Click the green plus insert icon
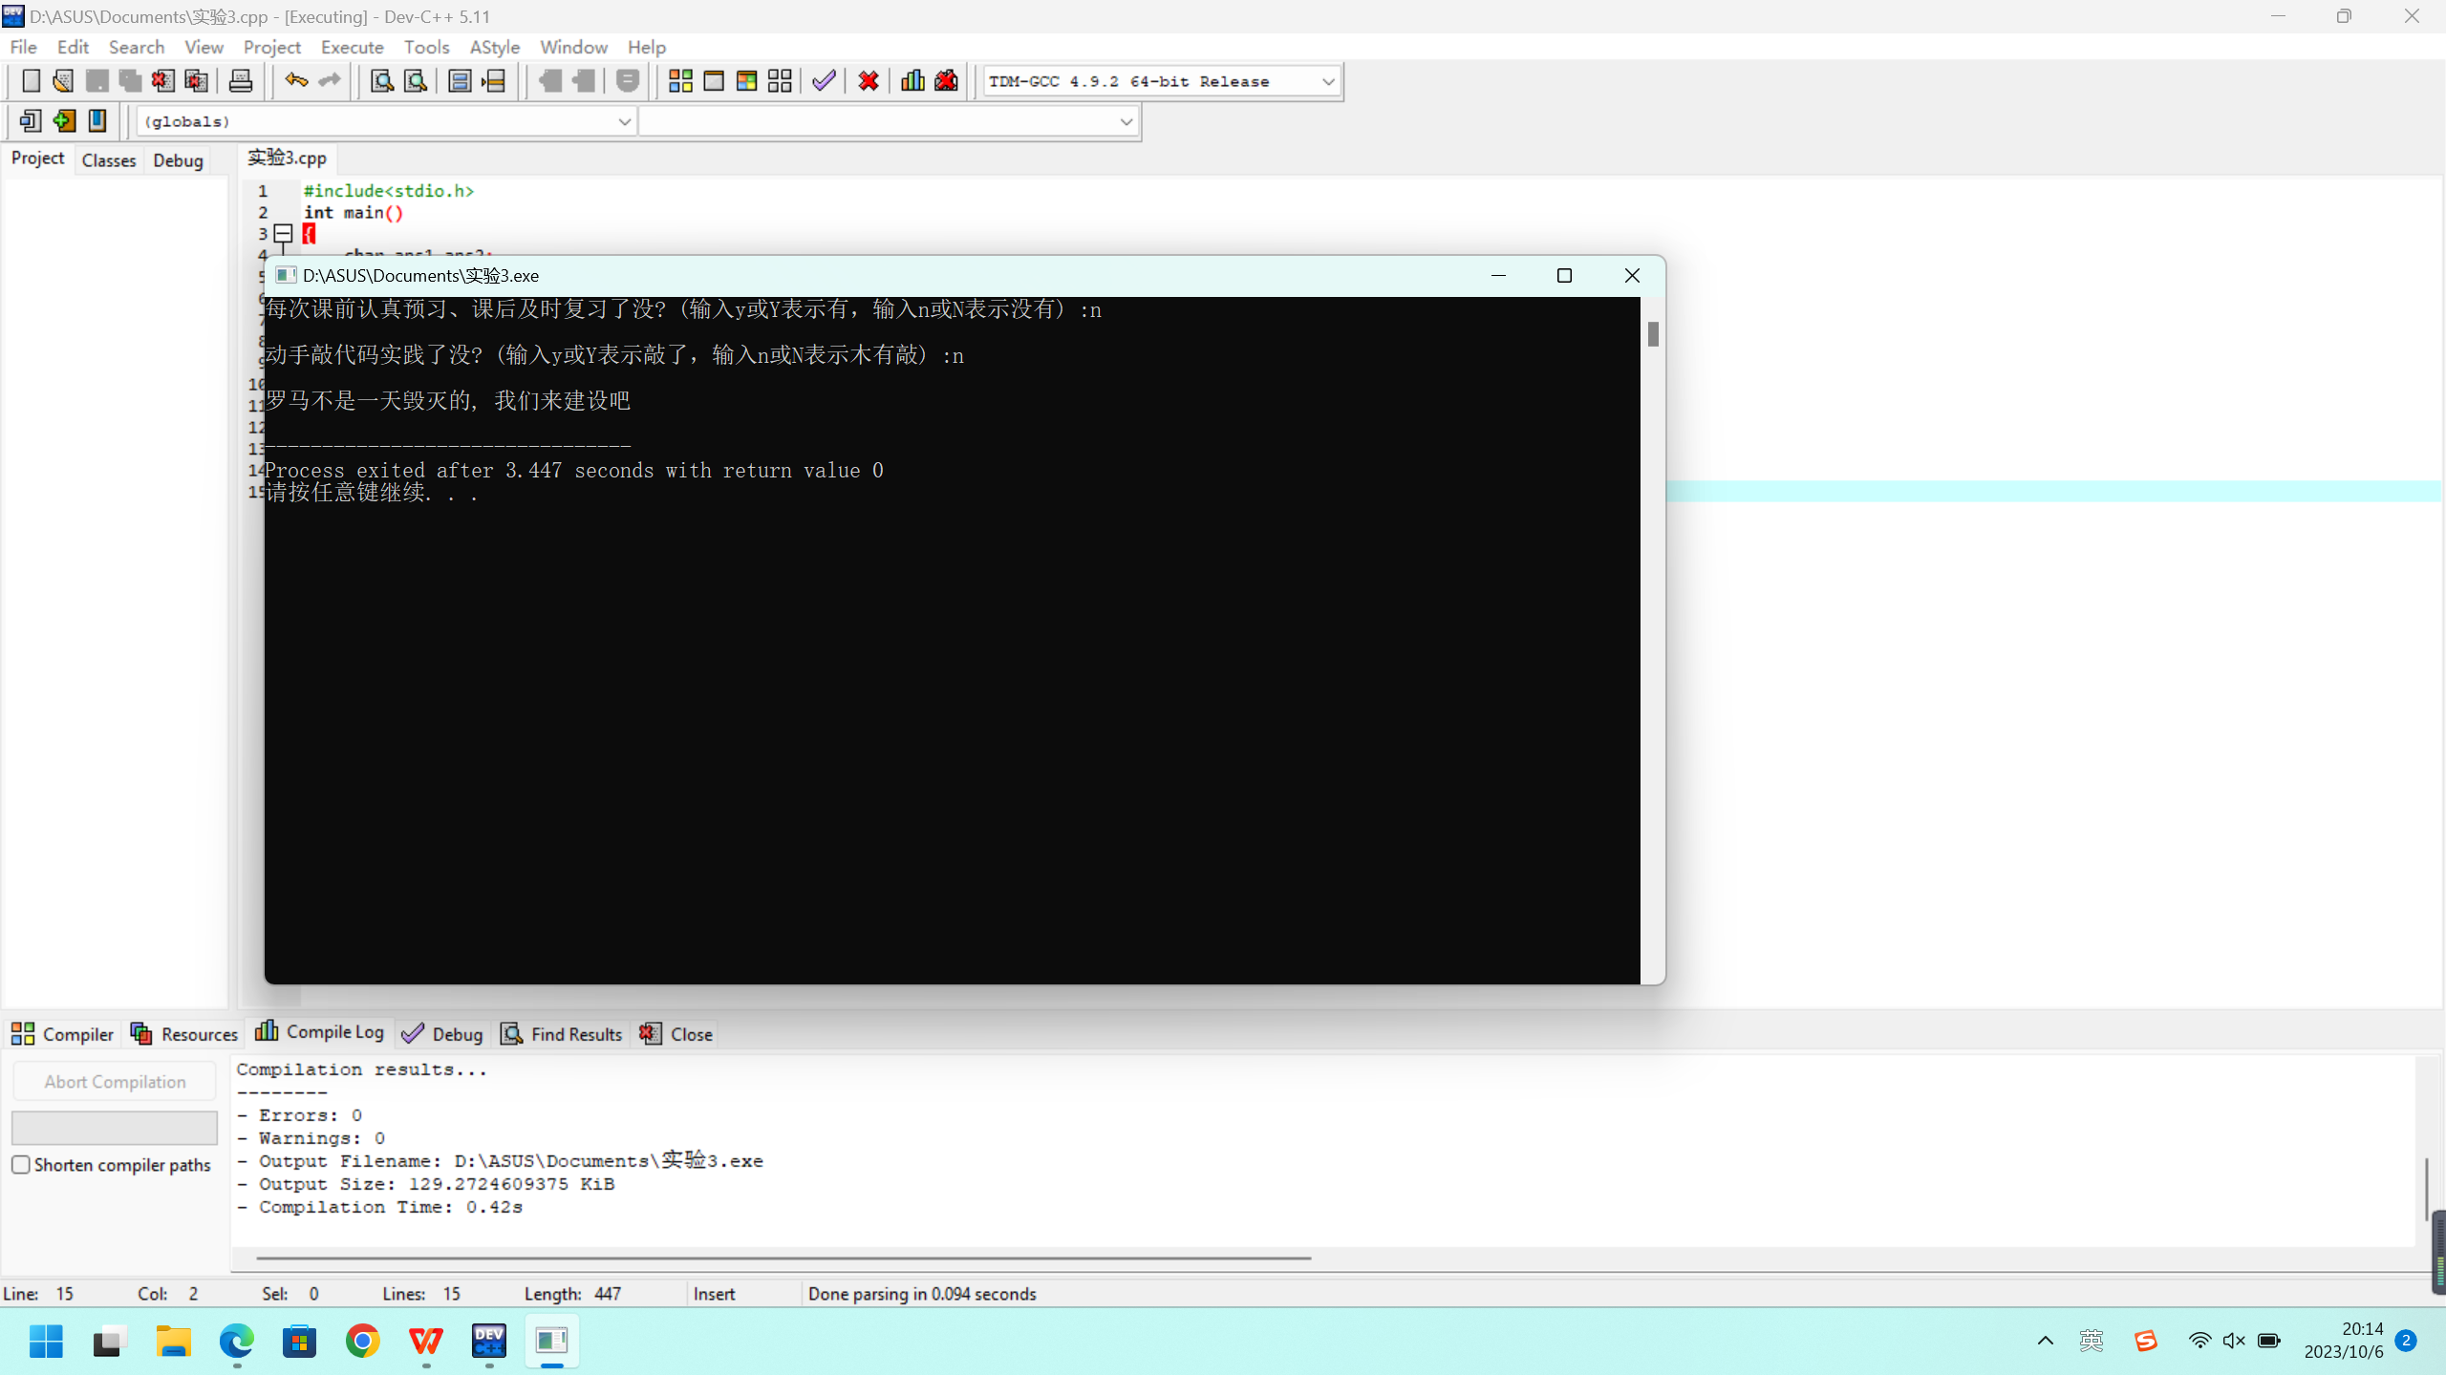Image resolution: width=2446 pixels, height=1375 pixels. [64, 121]
